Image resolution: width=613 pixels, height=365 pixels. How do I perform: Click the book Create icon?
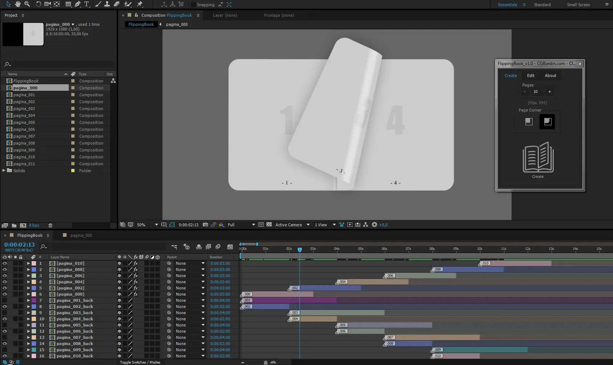coord(538,157)
